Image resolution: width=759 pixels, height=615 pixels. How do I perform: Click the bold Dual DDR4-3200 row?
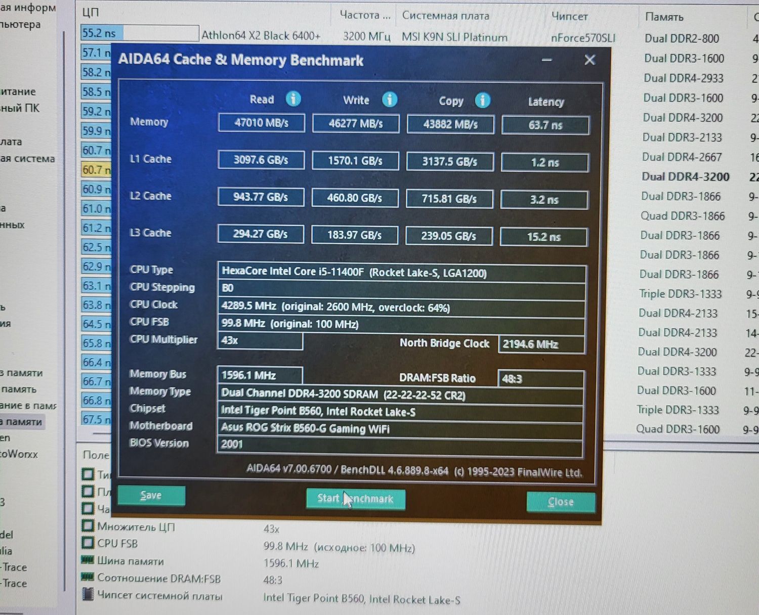[686, 177]
